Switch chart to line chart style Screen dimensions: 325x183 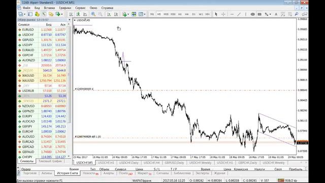(85, 14)
